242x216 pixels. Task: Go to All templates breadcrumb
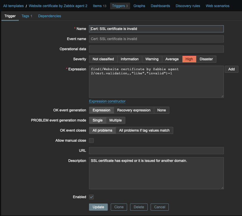point(13,6)
